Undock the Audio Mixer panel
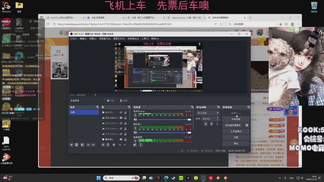This screenshot has width=324, height=182. [x=192, y=107]
